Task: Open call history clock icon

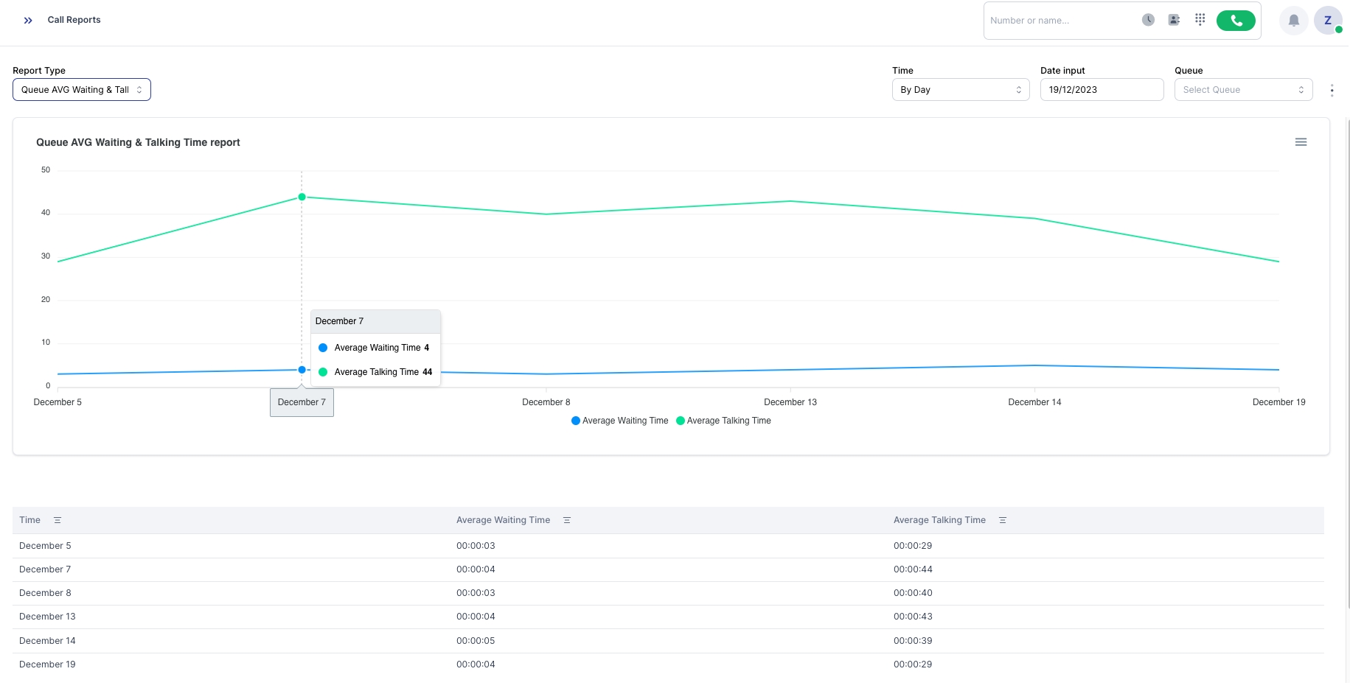Action: coord(1148,20)
